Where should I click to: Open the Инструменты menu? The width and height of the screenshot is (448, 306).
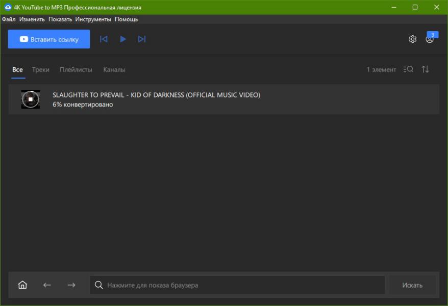(x=93, y=19)
